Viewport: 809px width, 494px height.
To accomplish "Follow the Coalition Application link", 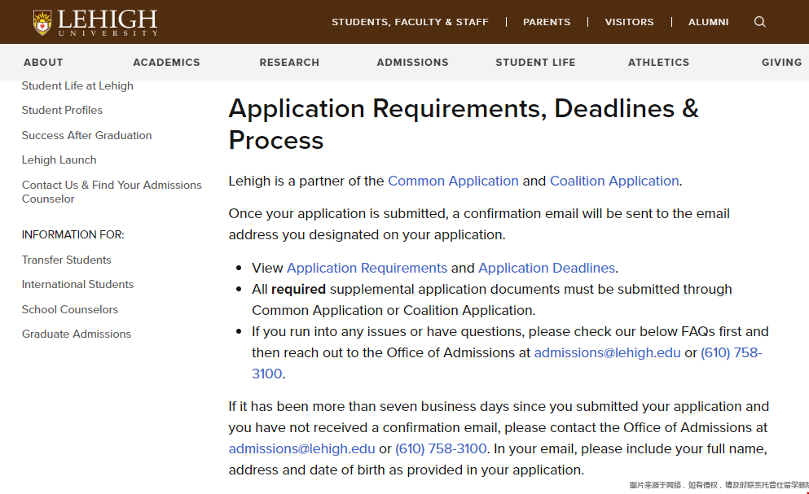I will pos(614,181).
